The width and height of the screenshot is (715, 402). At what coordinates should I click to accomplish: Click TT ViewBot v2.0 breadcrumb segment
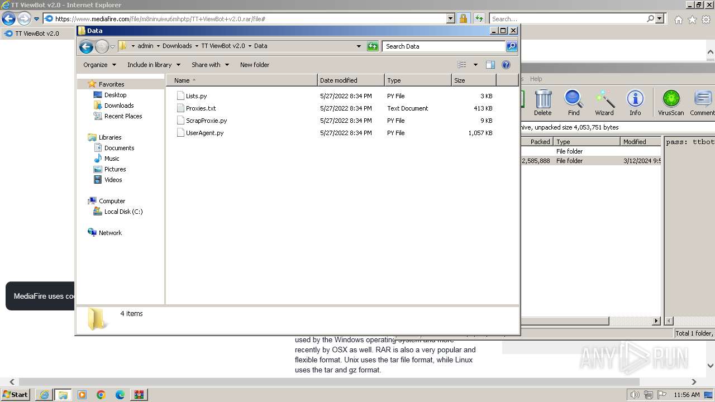coord(223,46)
